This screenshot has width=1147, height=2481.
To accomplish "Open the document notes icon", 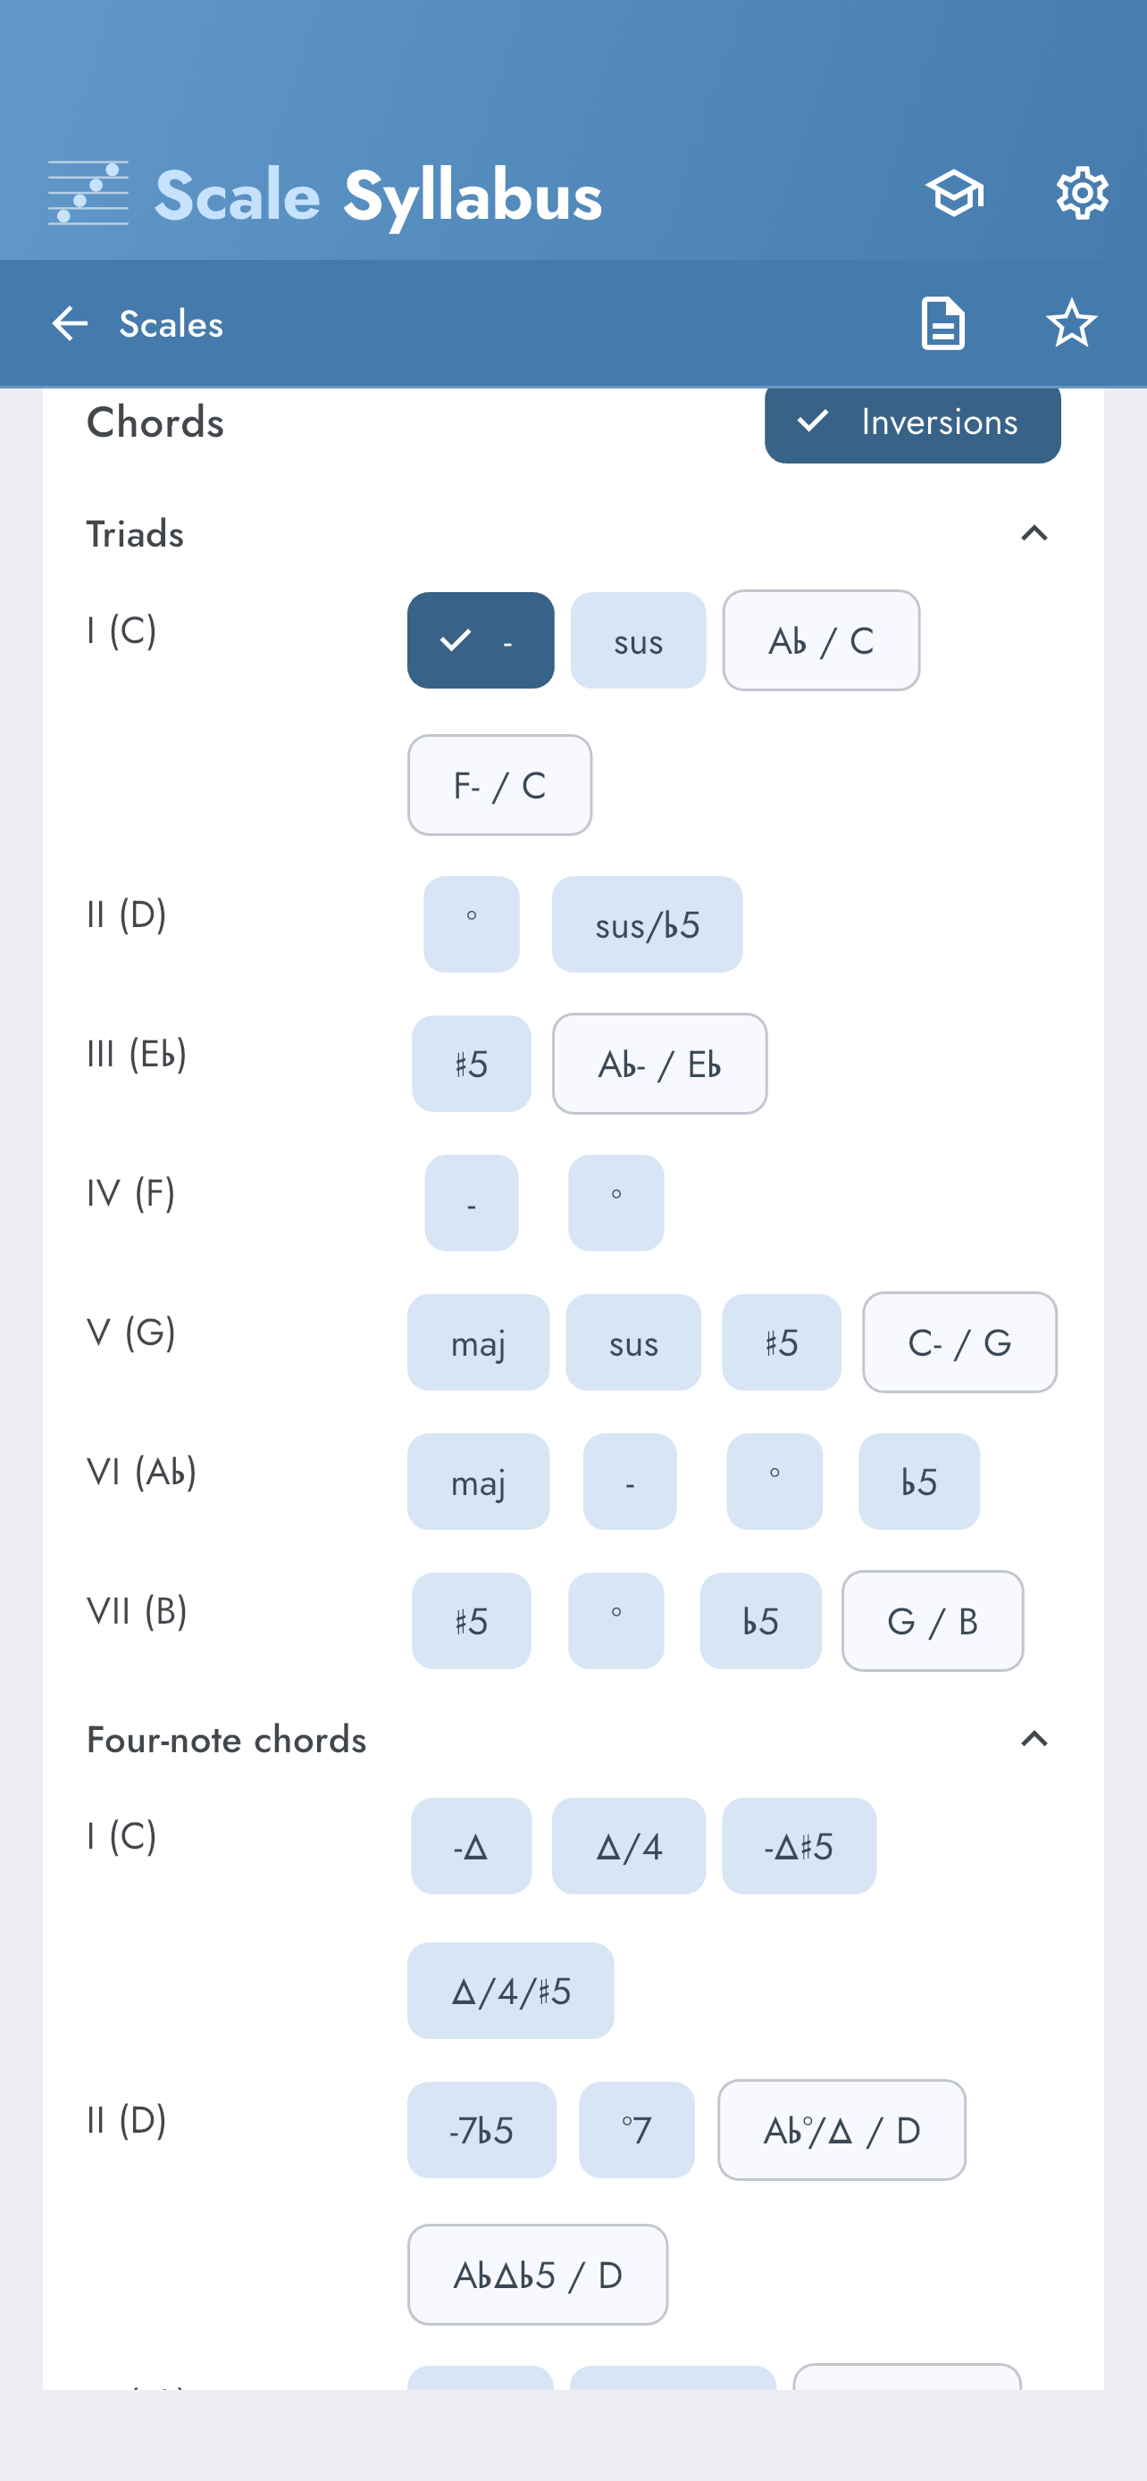I will 942,323.
